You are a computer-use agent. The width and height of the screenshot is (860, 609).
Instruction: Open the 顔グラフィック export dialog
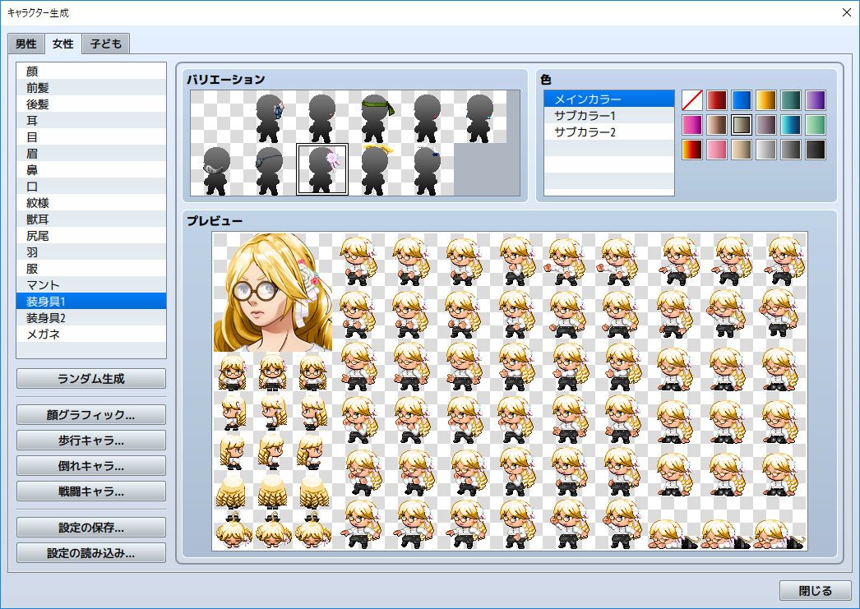pyautogui.click(x=90, y=415)
